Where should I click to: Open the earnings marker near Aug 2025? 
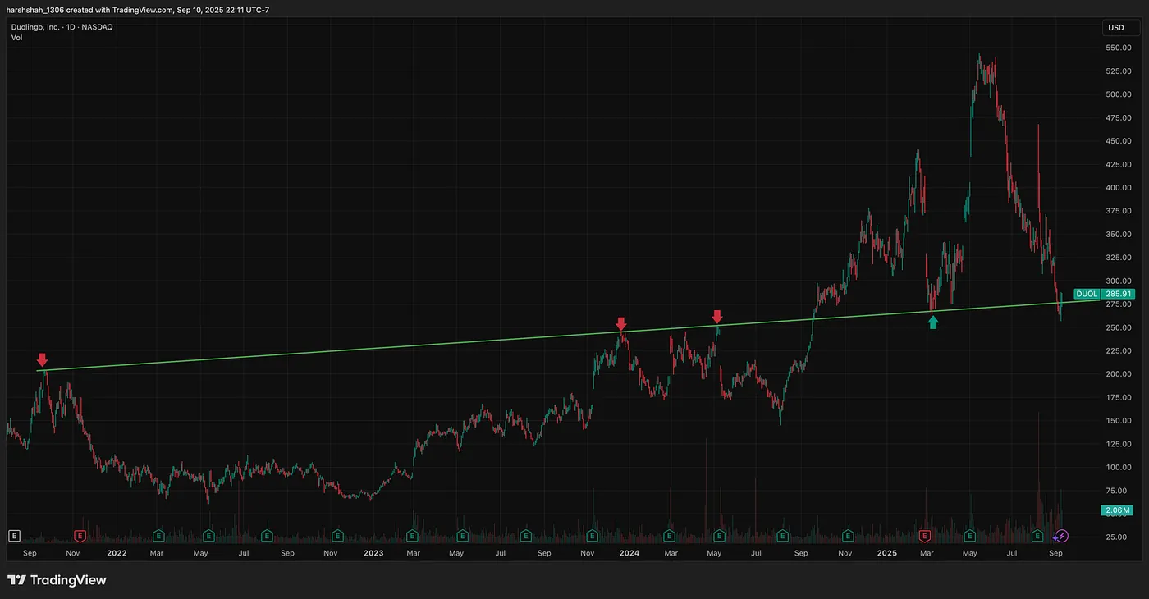click(x=1037, y=536)
